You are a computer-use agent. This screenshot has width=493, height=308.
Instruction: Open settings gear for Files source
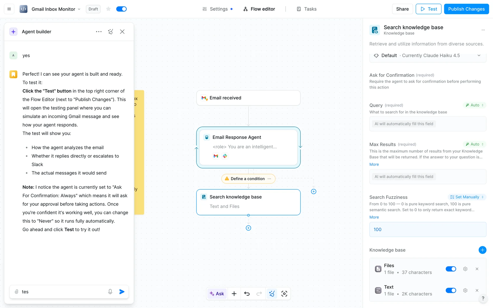[465, 269]
